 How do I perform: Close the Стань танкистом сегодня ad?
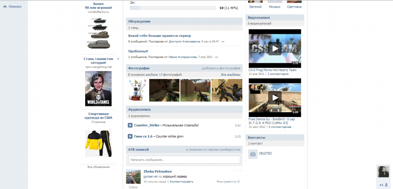coord(118,59)
